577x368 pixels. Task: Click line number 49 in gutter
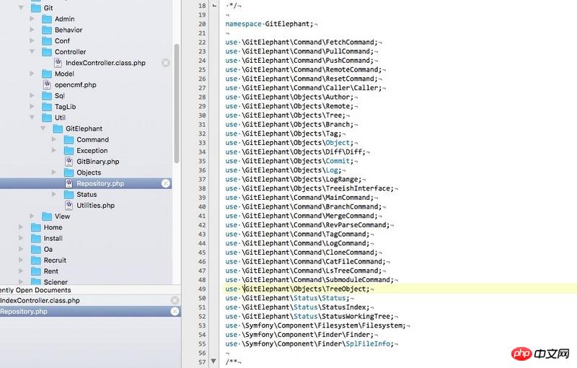tap(202, 289)
